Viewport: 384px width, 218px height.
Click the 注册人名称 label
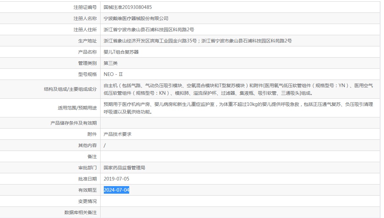[x=85, y=18]
